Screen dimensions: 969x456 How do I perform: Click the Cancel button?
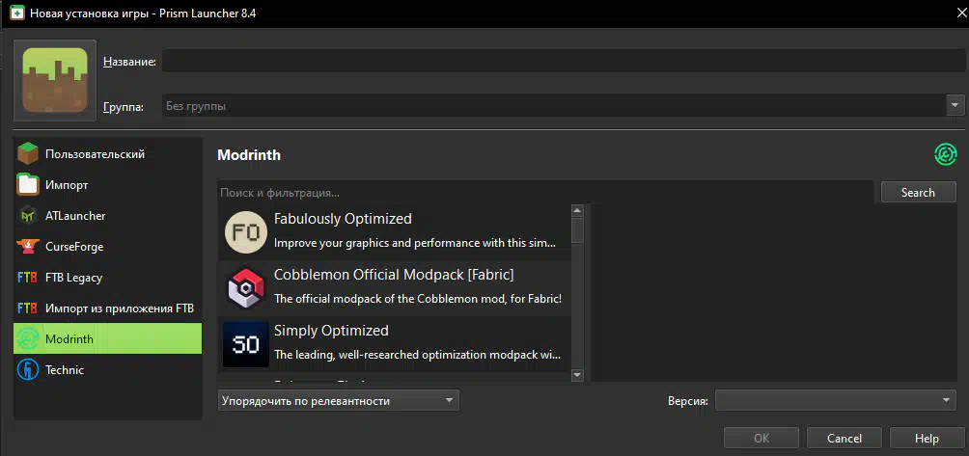coord(844,438)
